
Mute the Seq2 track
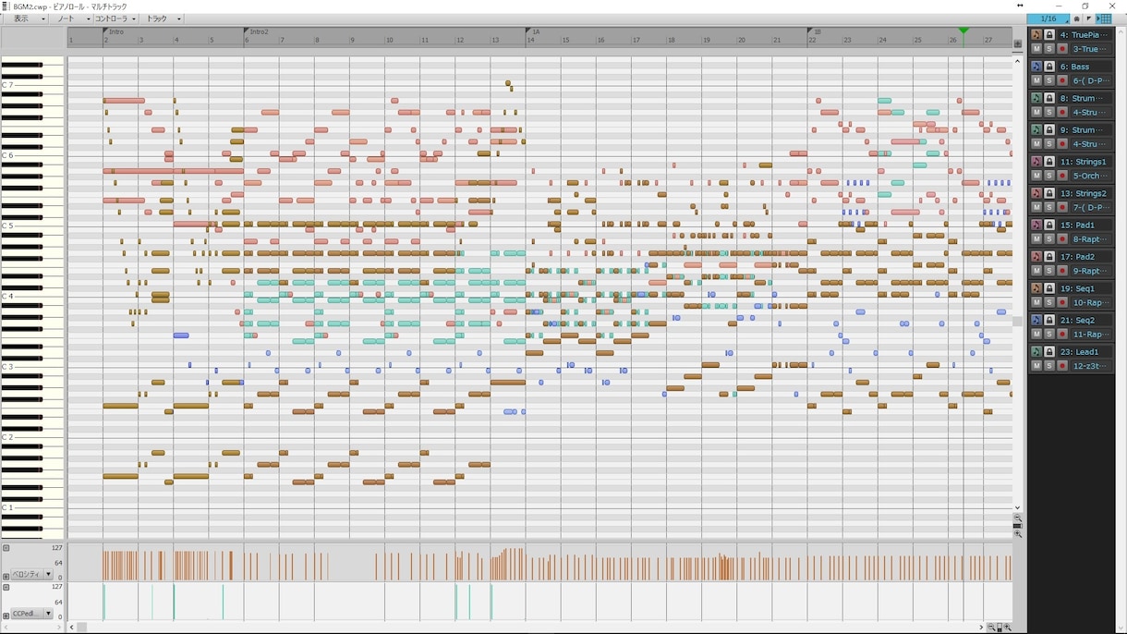[x=1036, y=334]
